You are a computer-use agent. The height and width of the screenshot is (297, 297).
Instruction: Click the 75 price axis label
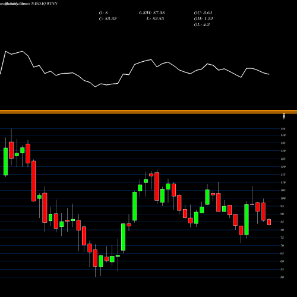(x=283, y=238)
